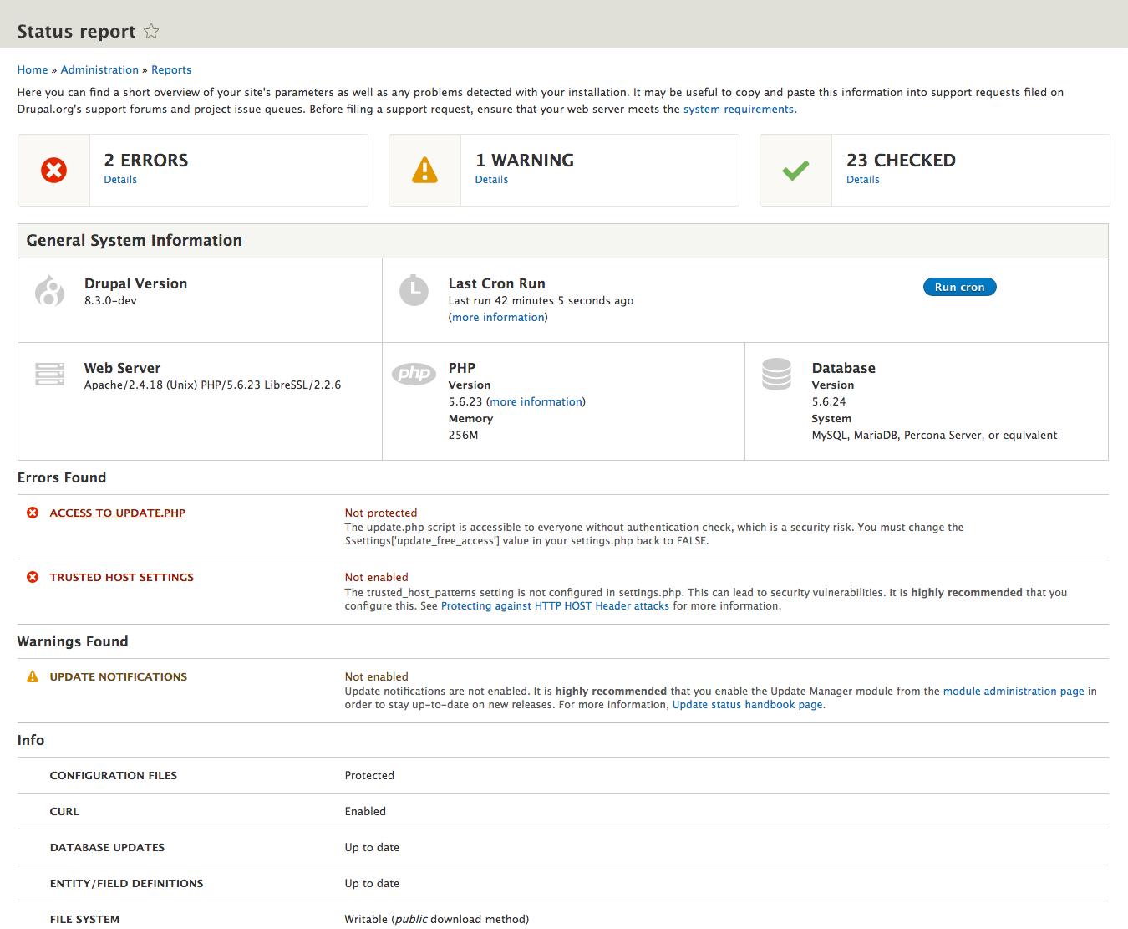Open Details under 2 Errors

[120, 180]
